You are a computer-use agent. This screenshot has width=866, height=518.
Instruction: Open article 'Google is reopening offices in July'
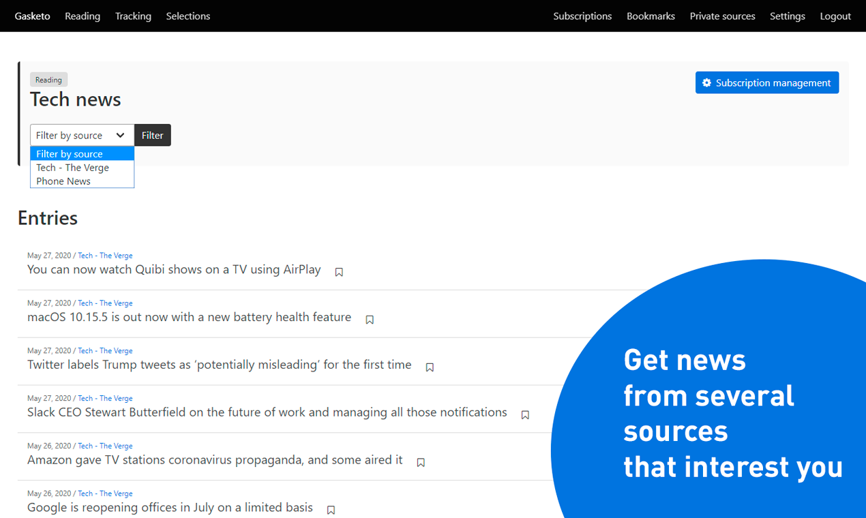[170, 508]
